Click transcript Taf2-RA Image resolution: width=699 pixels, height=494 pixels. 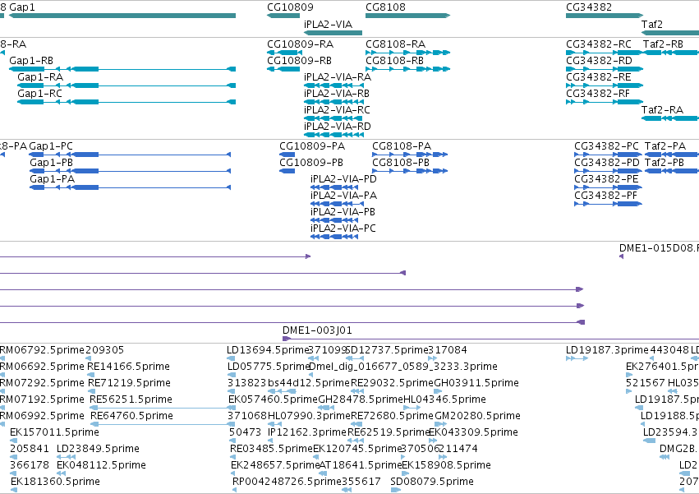670,118
